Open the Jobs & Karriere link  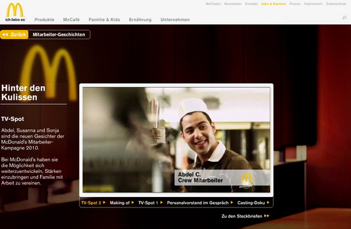[x=273, y=4]
